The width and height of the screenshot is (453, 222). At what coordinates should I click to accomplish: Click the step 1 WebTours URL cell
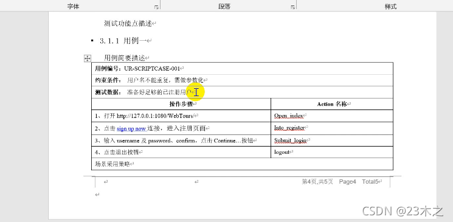(181, 116)
